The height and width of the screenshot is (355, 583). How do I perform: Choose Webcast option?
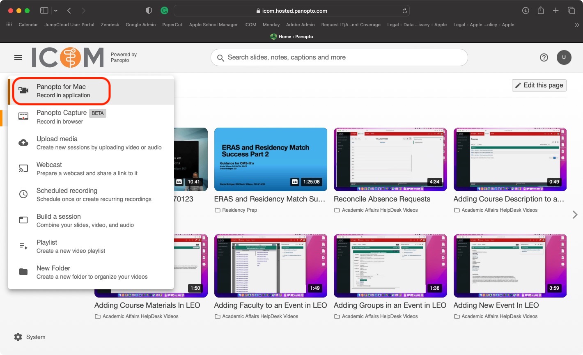point(91,169)
